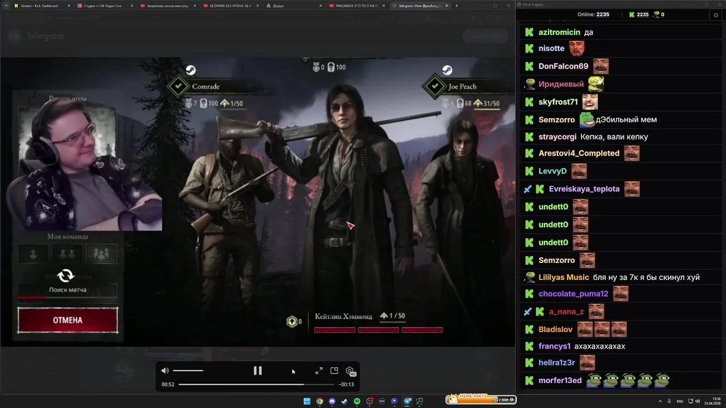The image size is (726, 408).
Task: Click chat username DonFalcon69
Action: click(x=563, y=66)
